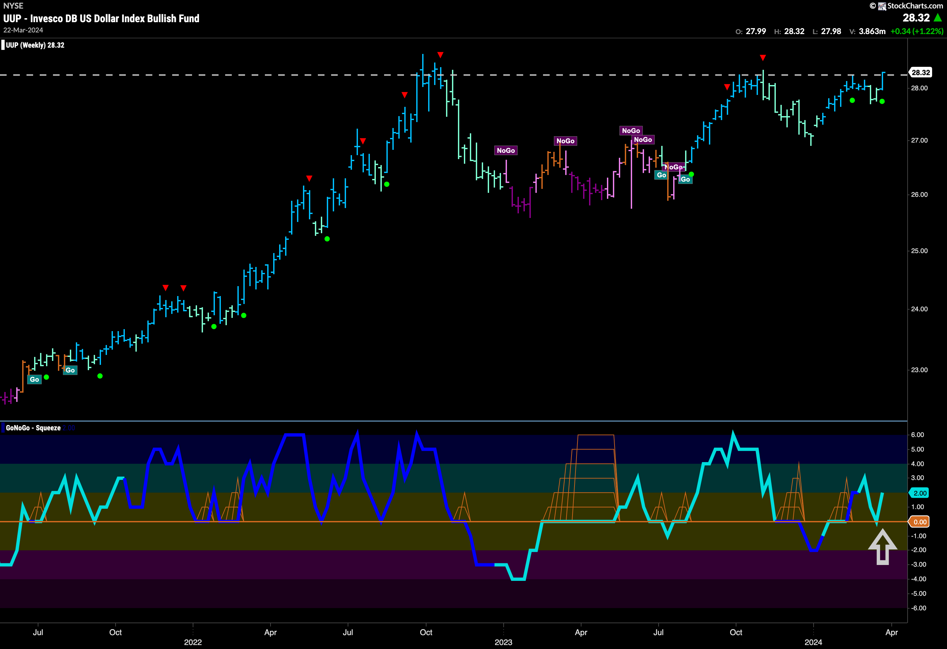This screenshot has width=947, height=649.
Task: Click the red triangle above the late 2023 high
Action: [x=763, y=58]
